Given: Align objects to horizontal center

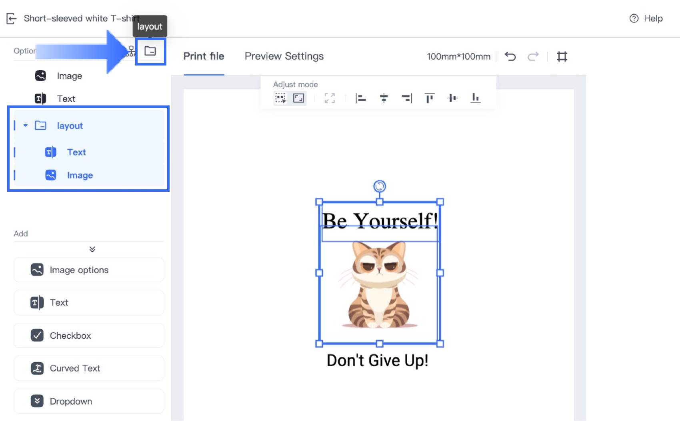Looking at the screenshot, I should pos(384,98).
